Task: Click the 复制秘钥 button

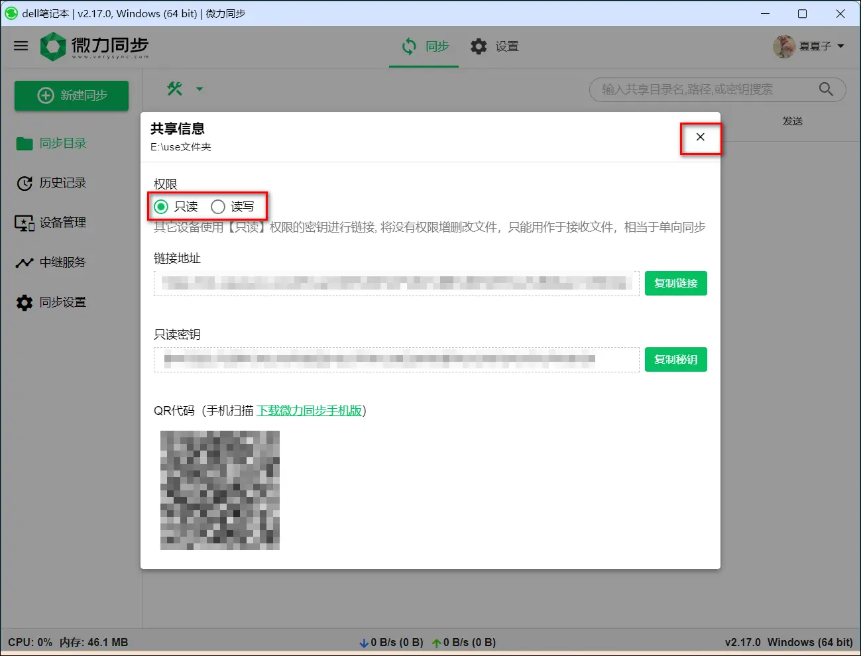Action: pos(675,360)
